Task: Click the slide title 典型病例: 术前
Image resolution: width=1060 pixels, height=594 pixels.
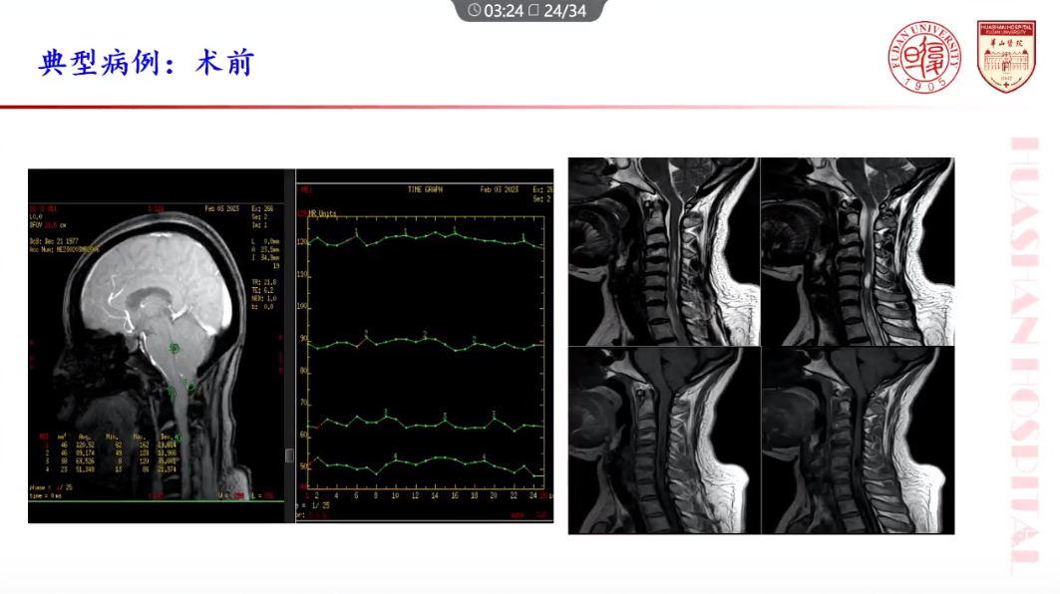Action: [147, 63]
